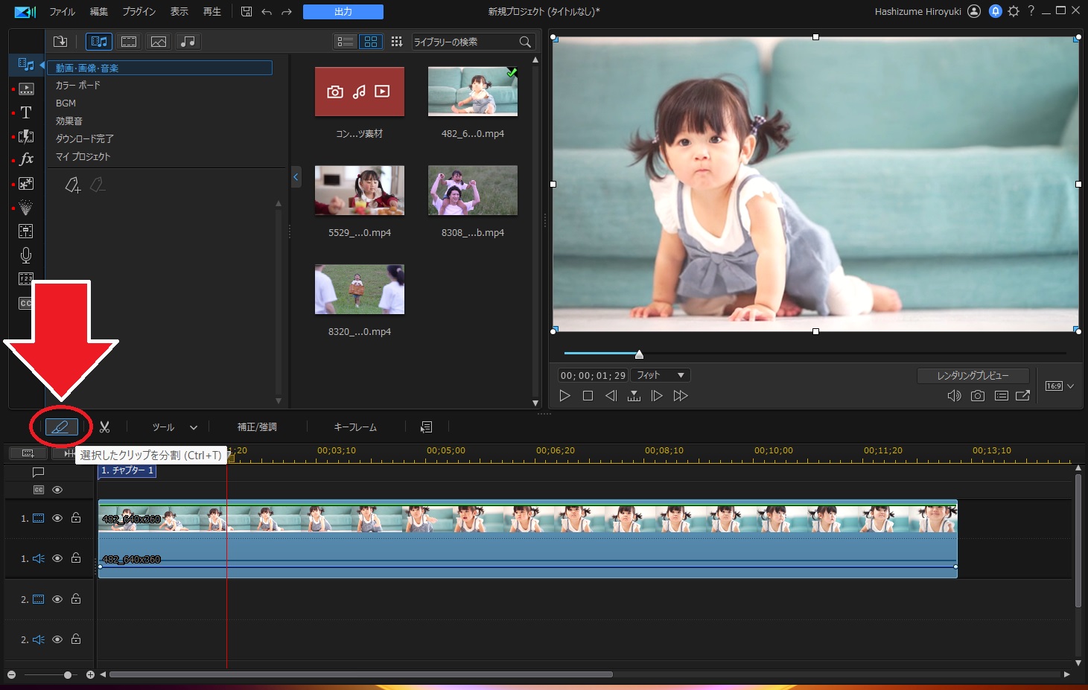The image size is (1088, 690).
Task: Select BGM in library tree
Action: [x=66, y=103]
